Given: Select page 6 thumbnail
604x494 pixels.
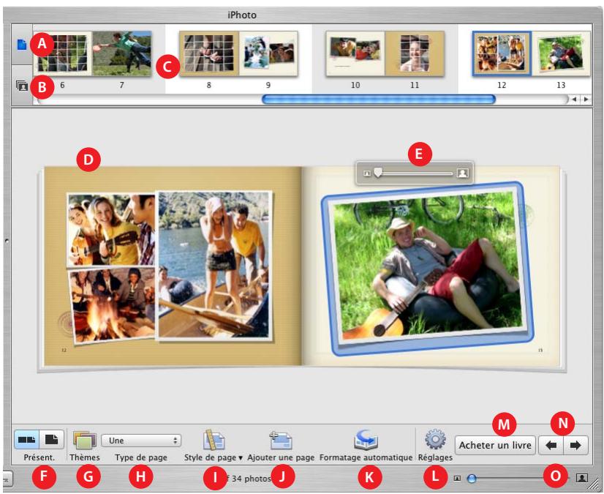Looking at the screenshot, I should pos(62,53).
